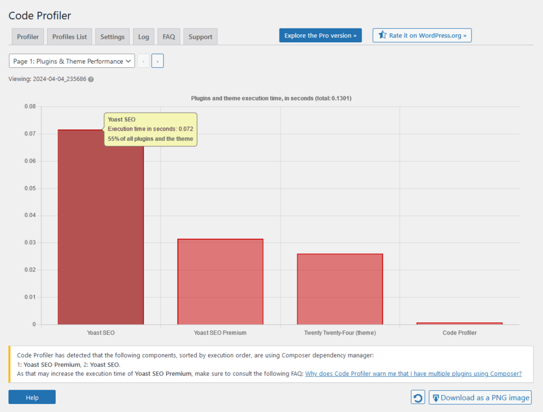Screen dimensions: 543x412
Task: Click the Code Profiler bar in chart
Action: point(460,324)
